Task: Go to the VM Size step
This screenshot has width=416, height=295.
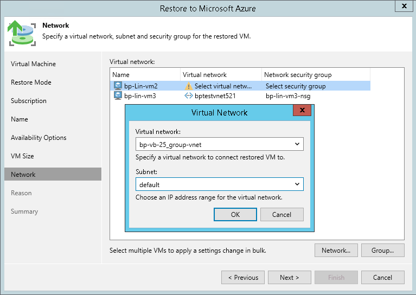Action: point(22,156)
